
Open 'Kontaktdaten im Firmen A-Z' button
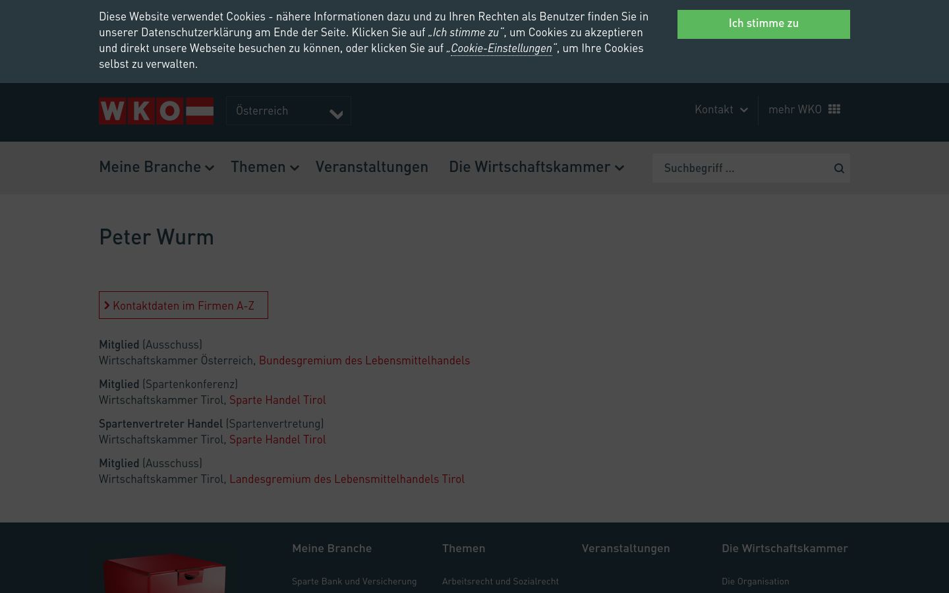pyautogui.click(x=183, y=305)
